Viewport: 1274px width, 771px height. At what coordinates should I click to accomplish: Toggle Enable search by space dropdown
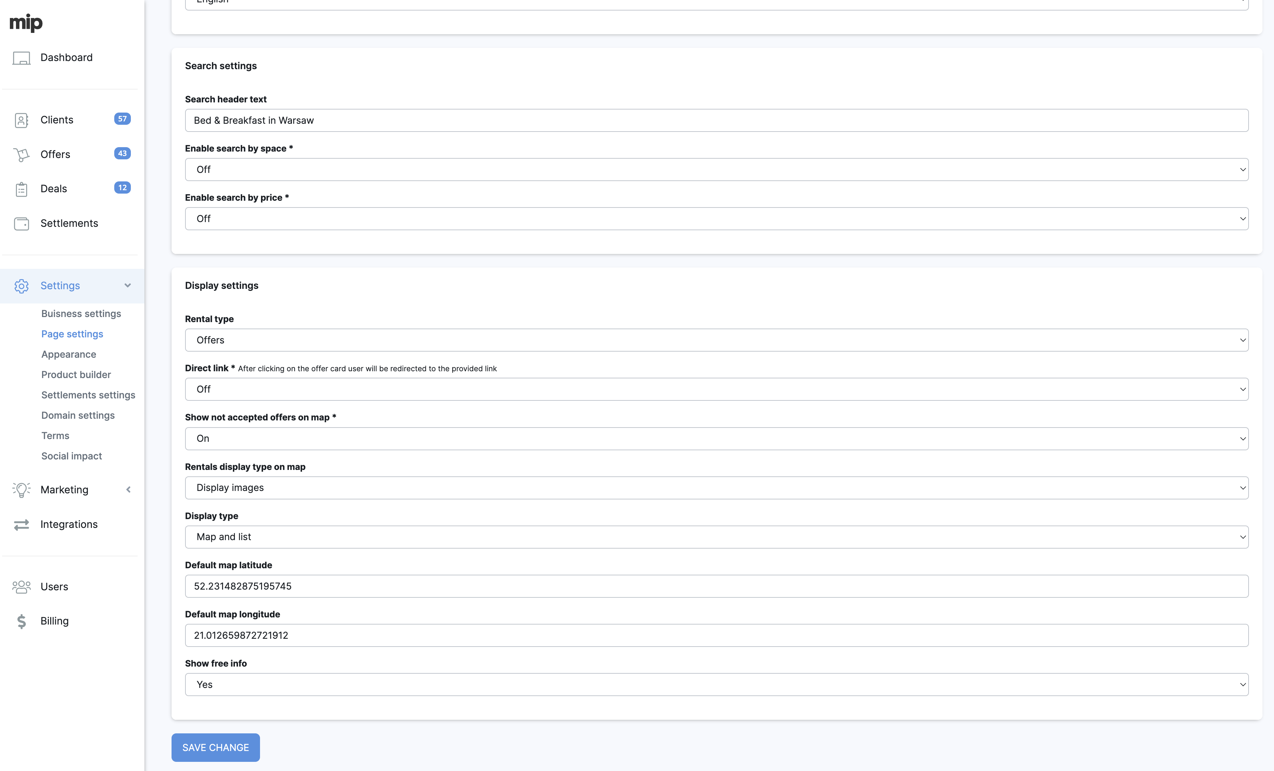[716, 170]
